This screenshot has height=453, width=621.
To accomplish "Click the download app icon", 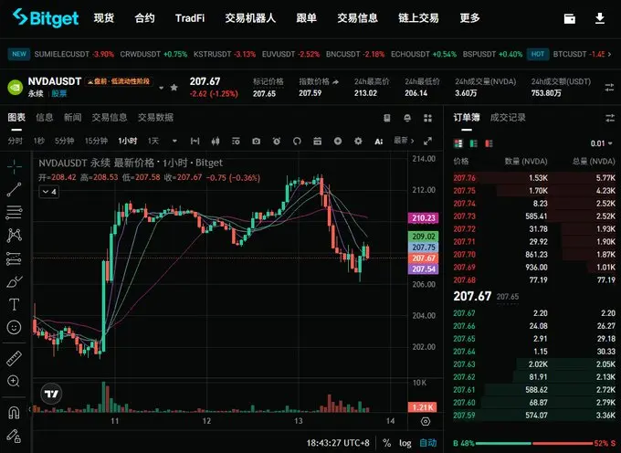I will (x=600, y=18).
